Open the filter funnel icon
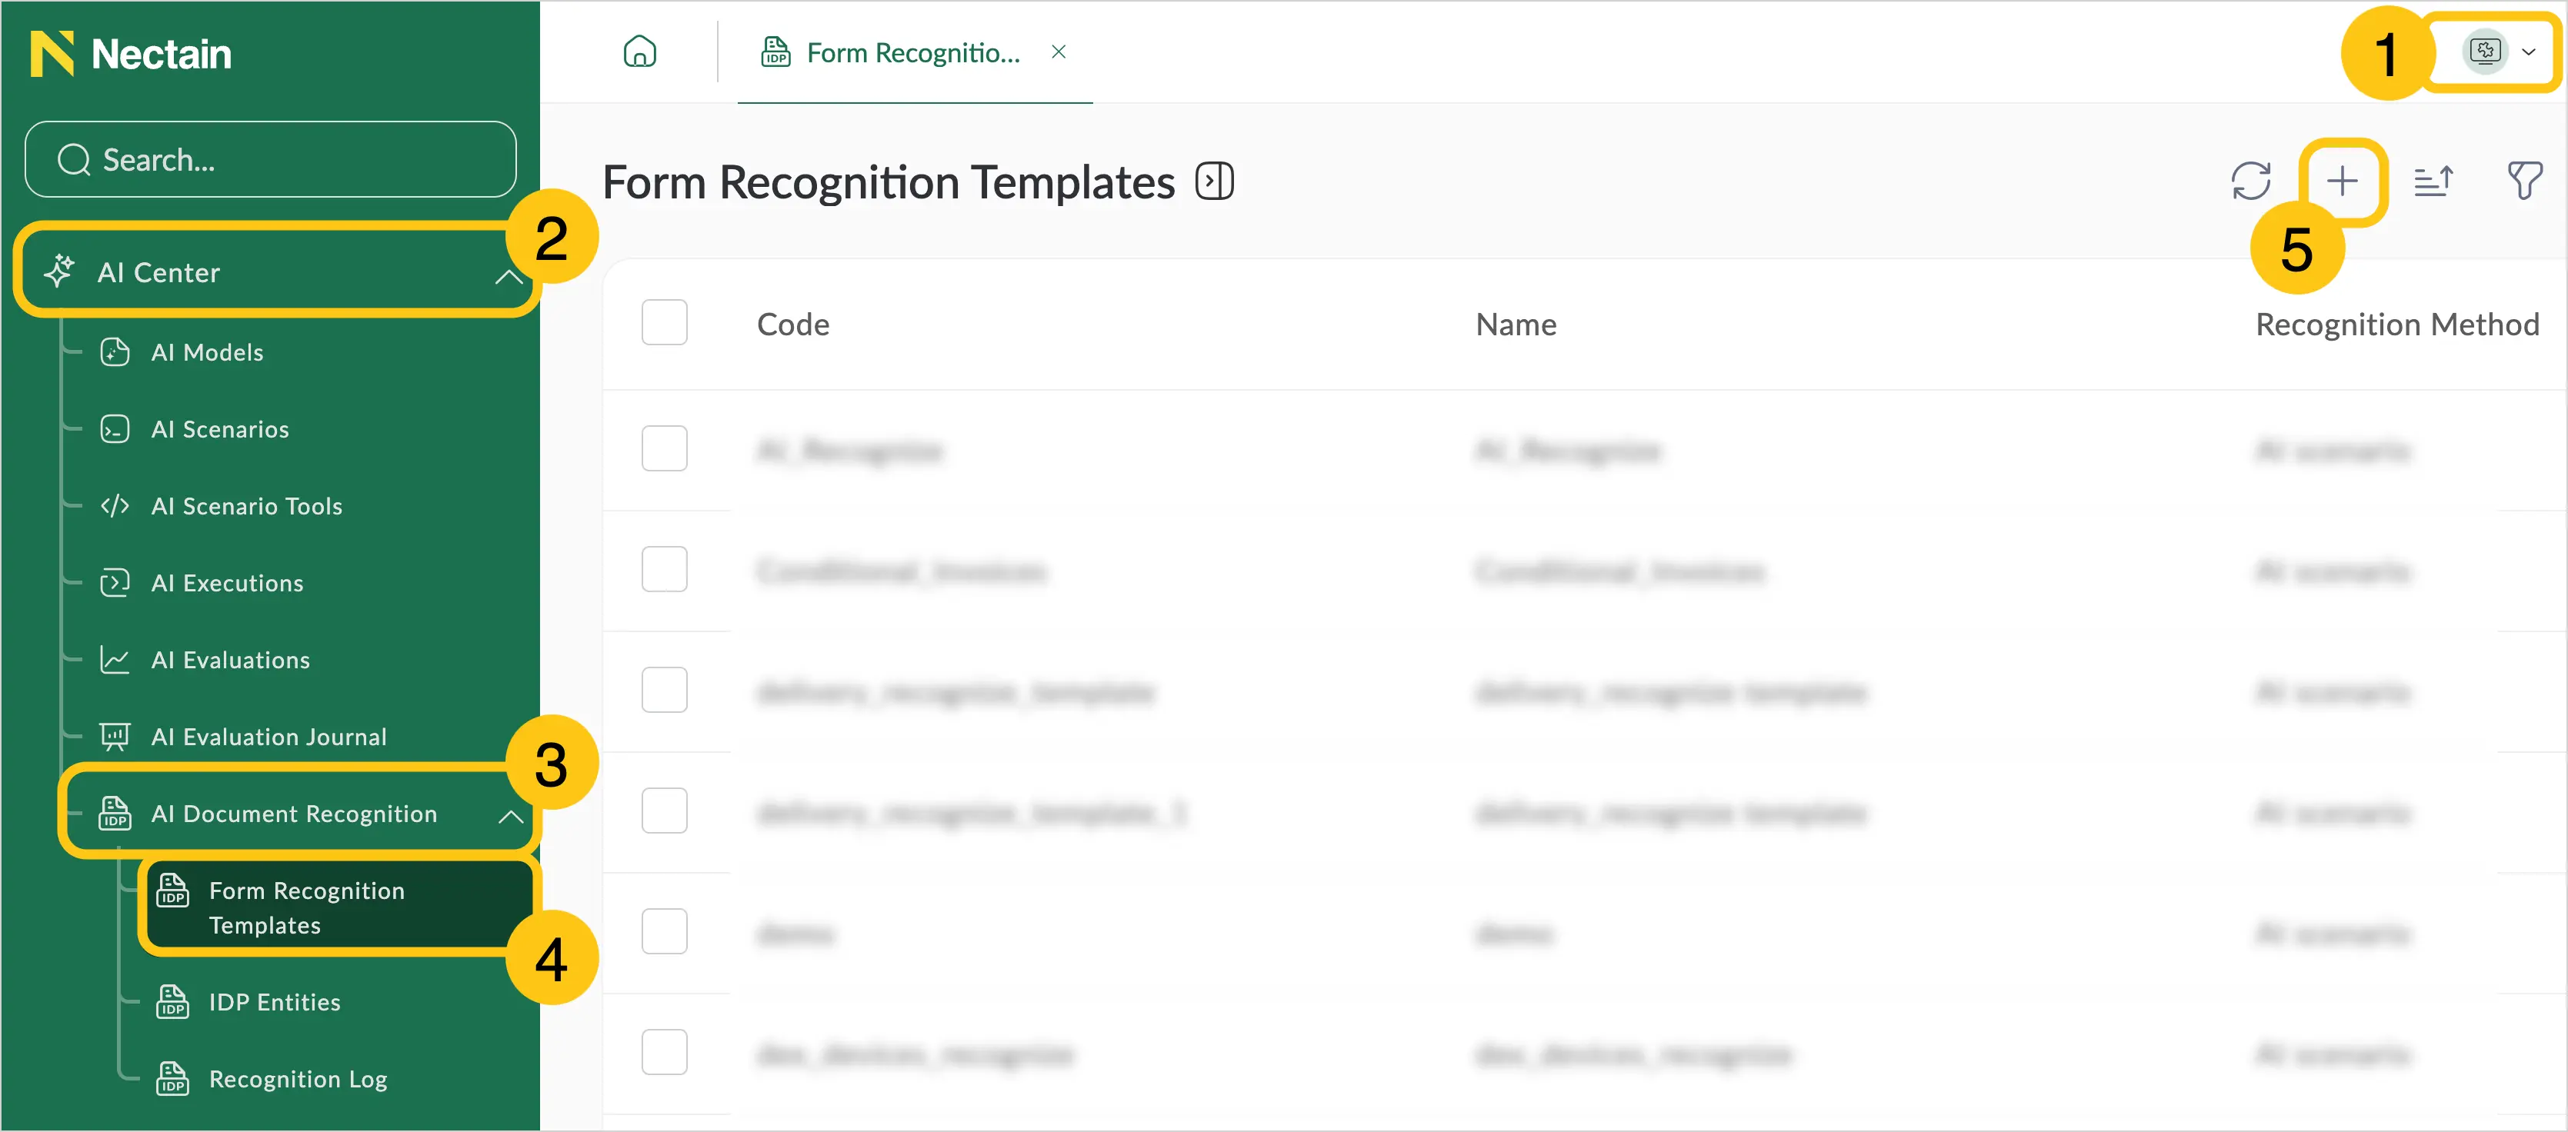The image size is (2568, 1132). pos(2523,181)
